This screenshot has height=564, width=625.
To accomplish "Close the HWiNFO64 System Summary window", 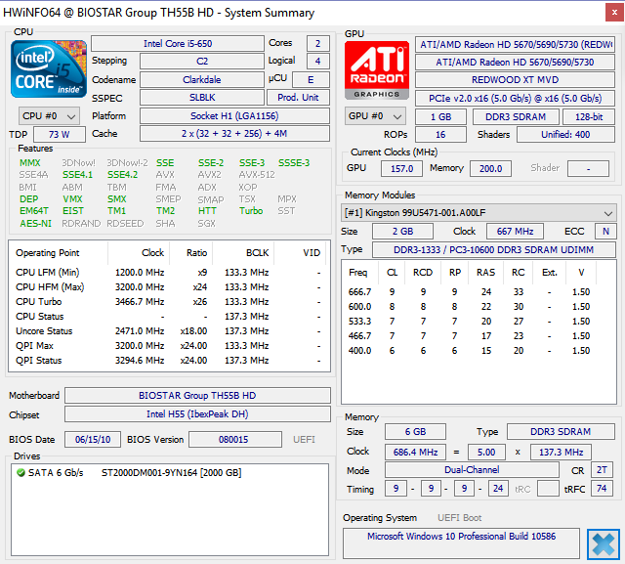I will [x=614, y=13].
